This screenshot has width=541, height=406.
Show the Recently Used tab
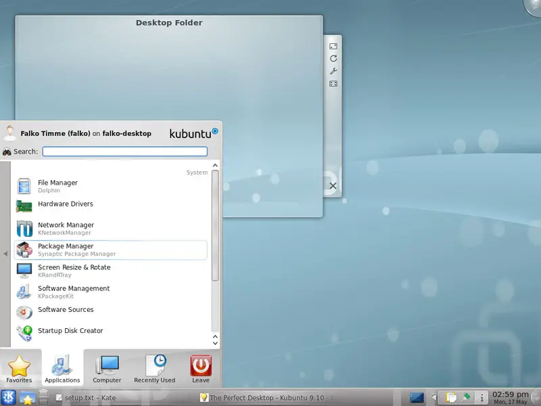[155, 369]
